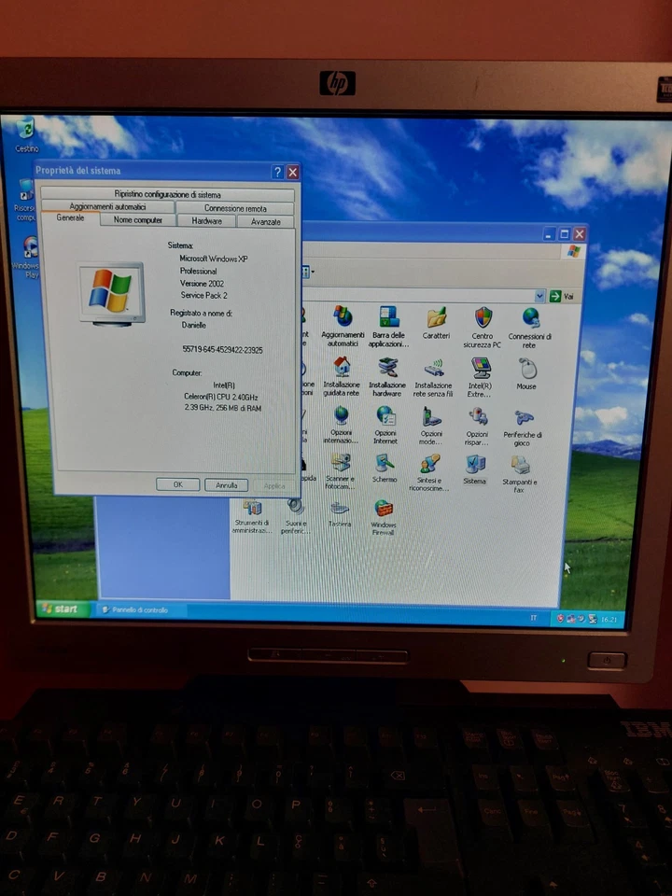
Task: Open Opzioni Internet icon
Action: (x=385, y=426)
